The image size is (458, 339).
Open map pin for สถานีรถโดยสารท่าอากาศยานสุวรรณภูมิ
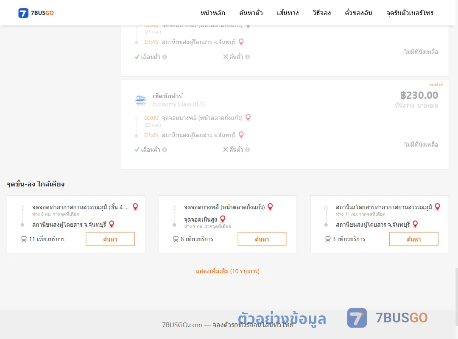pyautogui.click(x=437, y=207)
